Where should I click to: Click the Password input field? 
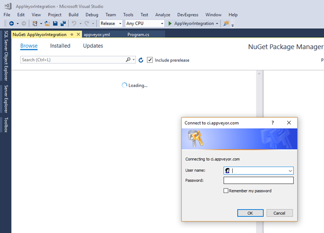pos(258,180)
